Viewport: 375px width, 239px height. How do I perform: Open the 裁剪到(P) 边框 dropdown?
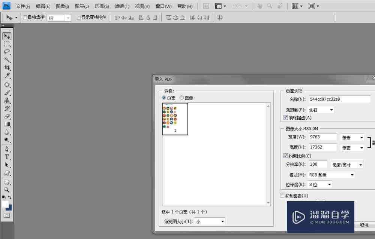pos(321,110)
